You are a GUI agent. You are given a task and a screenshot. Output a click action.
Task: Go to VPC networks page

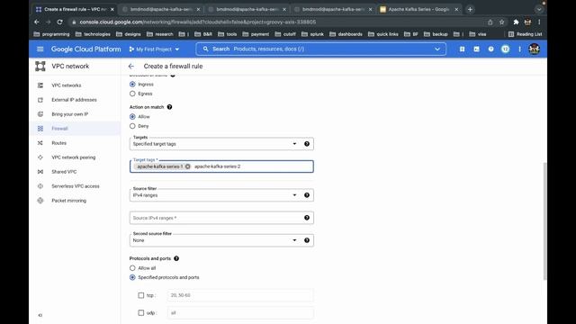point(67,85)
